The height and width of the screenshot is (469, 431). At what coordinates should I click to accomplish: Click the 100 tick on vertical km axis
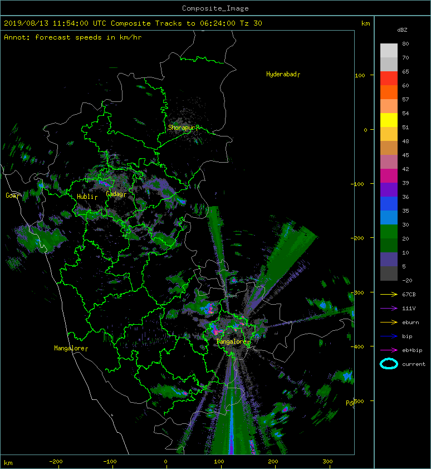[360, 75]
